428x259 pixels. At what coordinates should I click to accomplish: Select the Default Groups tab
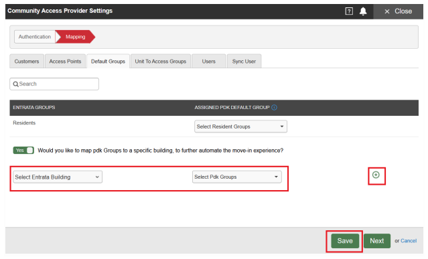click(x=108, y=62)
